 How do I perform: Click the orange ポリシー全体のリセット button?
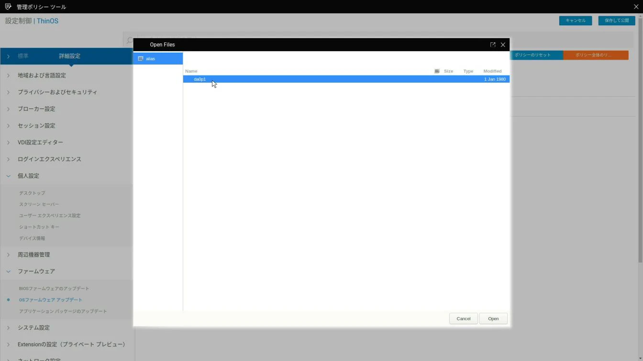point(596,55)
